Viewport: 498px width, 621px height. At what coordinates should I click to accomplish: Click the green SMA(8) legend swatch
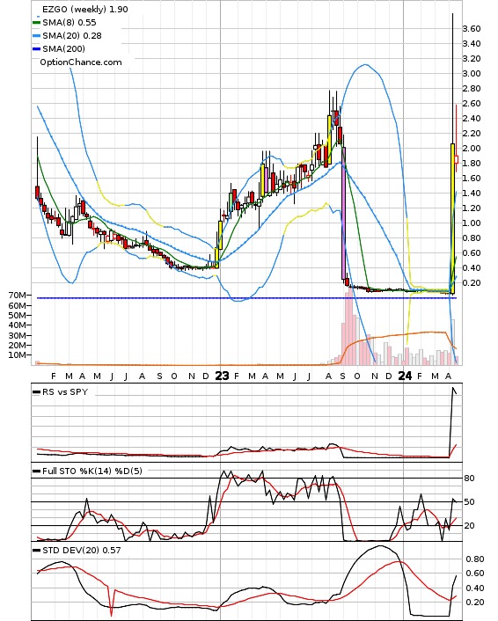[36, 23]
